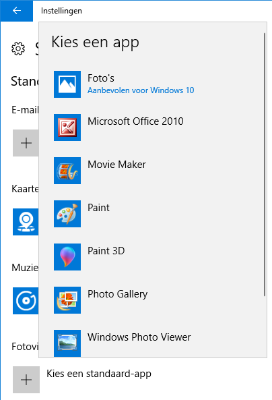272x400 pixels.
Task: Click the settings gear icon
Action: tap(18, 49)
